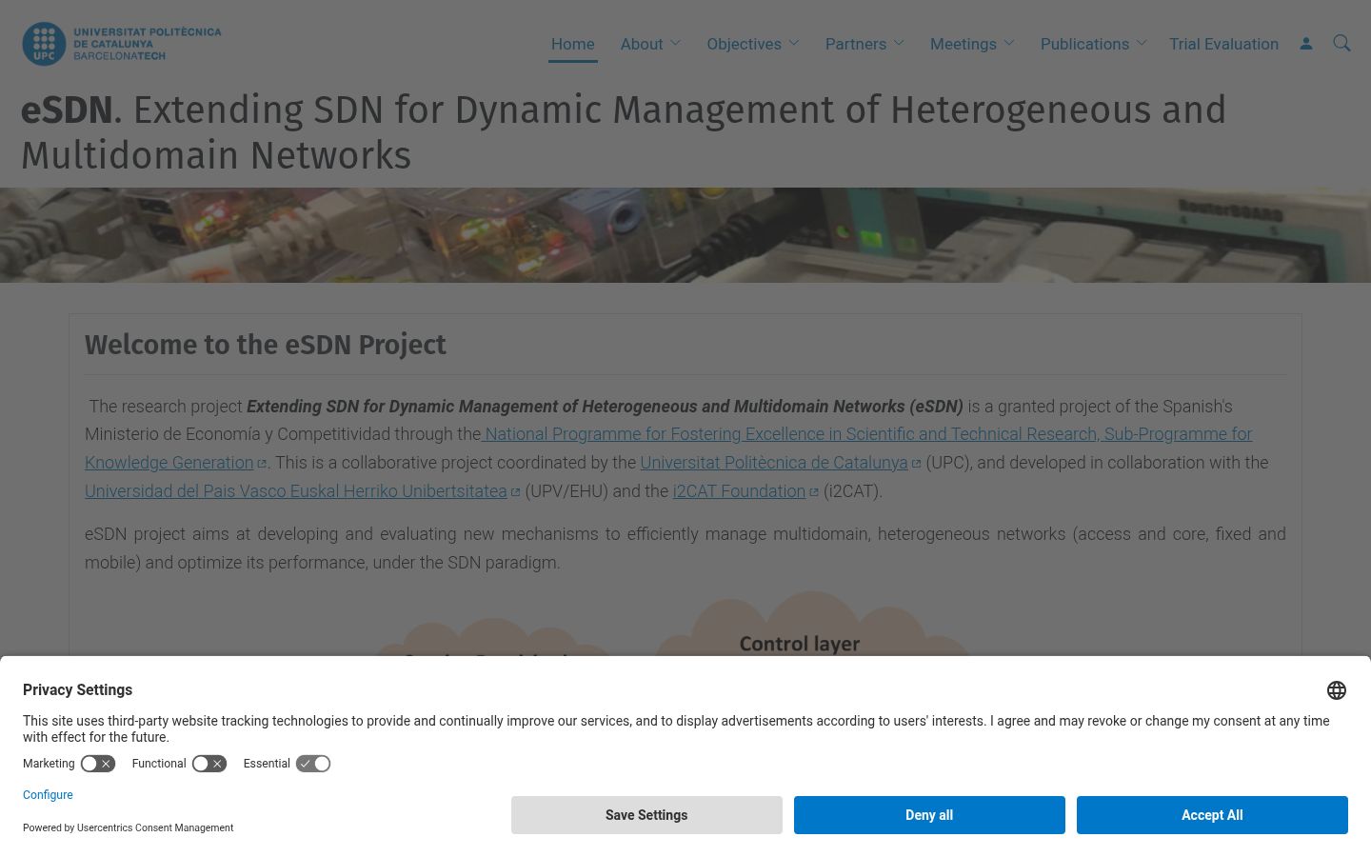
Task: Open the language globe icon
Action: click(1337, 690)
